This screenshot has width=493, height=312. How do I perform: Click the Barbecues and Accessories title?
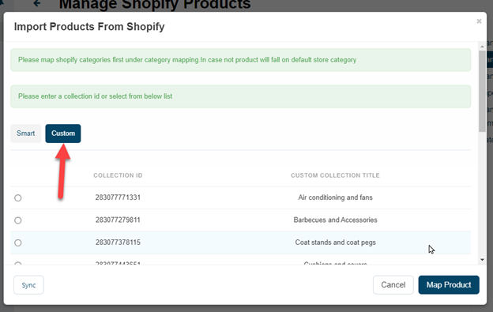pyautogui.click(x=335, y=220)
